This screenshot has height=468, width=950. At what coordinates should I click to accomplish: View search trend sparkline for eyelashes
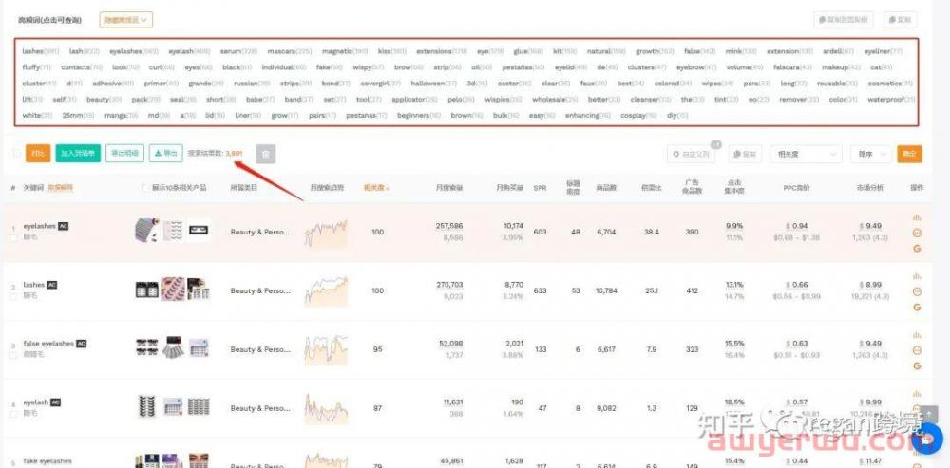326,234
